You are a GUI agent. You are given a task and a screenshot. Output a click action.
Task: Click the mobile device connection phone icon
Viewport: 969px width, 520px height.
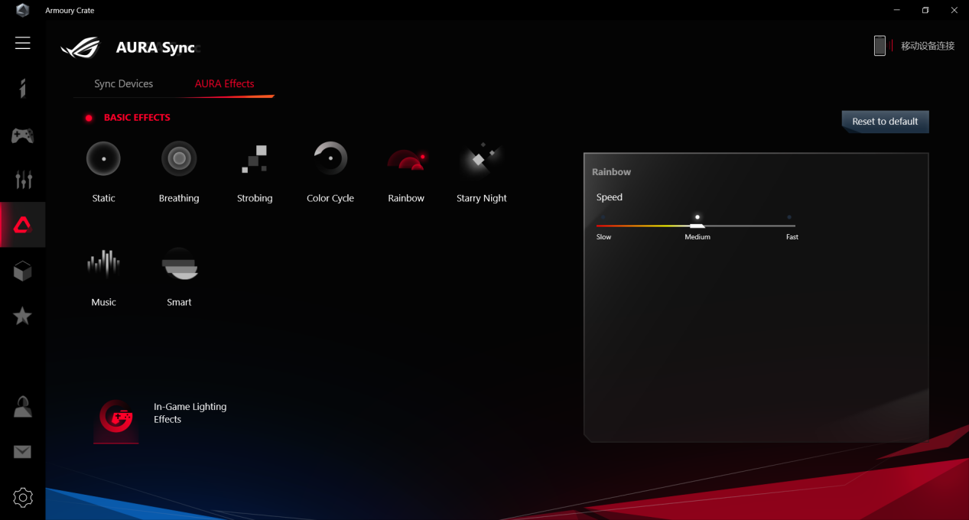pyautogui.click(x=880, y=46)
